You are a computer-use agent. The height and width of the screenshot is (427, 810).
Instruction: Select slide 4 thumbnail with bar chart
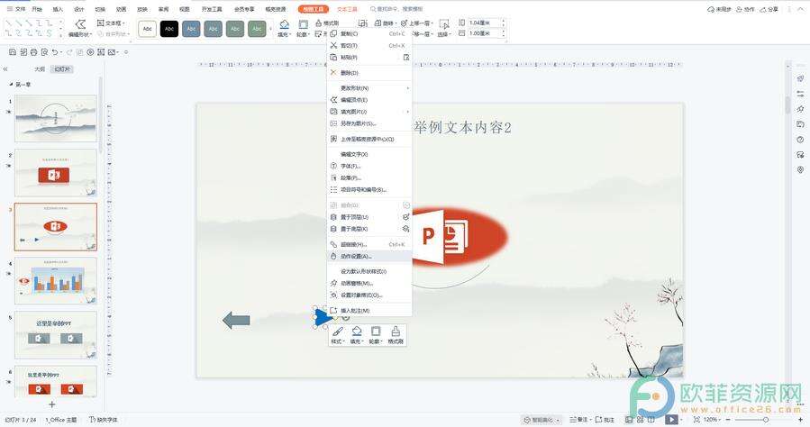click(56, 280)
